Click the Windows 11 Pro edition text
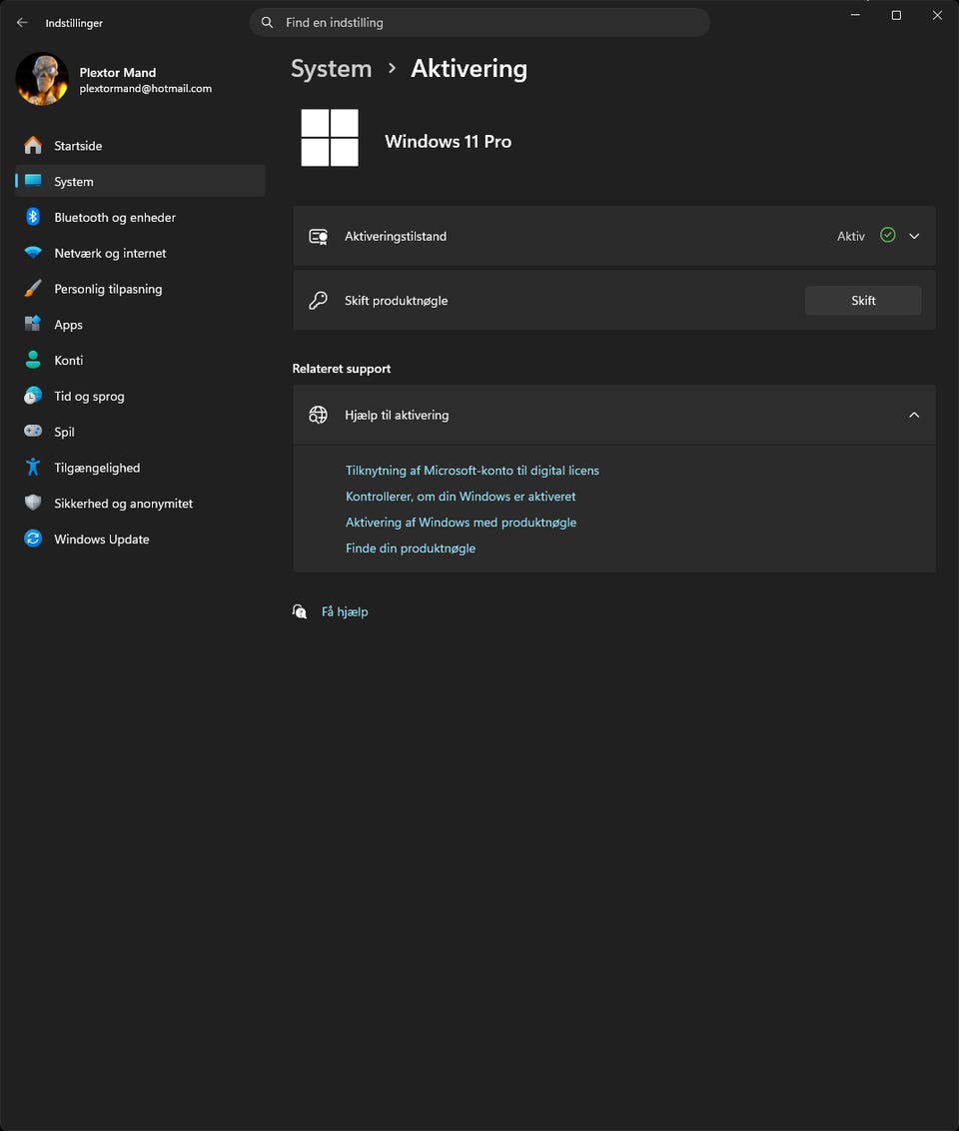 click(x=448, y=142)
